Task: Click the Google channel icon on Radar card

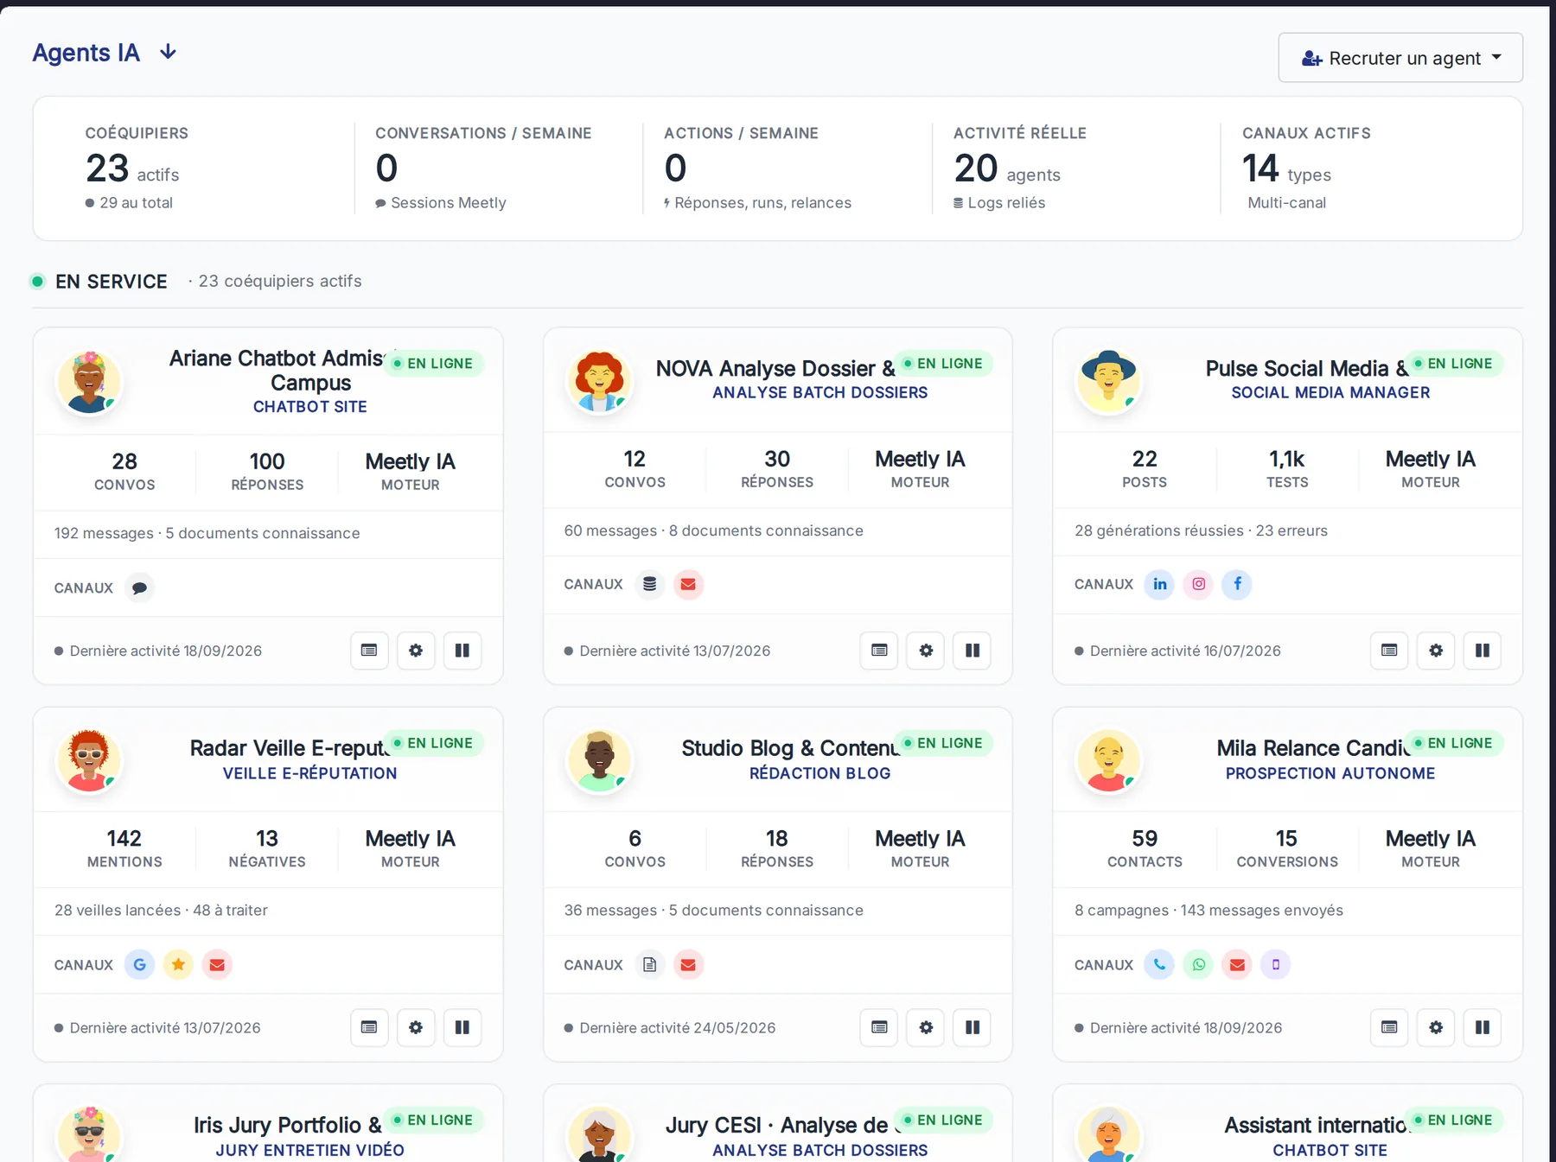Action: [x=139, y=964]
